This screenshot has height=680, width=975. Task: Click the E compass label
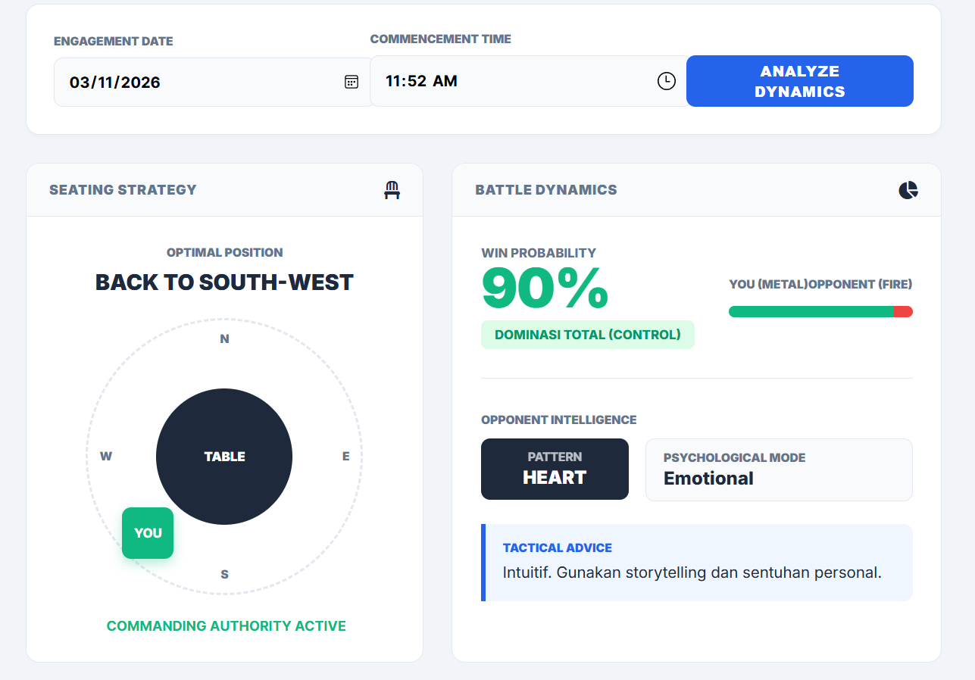click(346, 457)
